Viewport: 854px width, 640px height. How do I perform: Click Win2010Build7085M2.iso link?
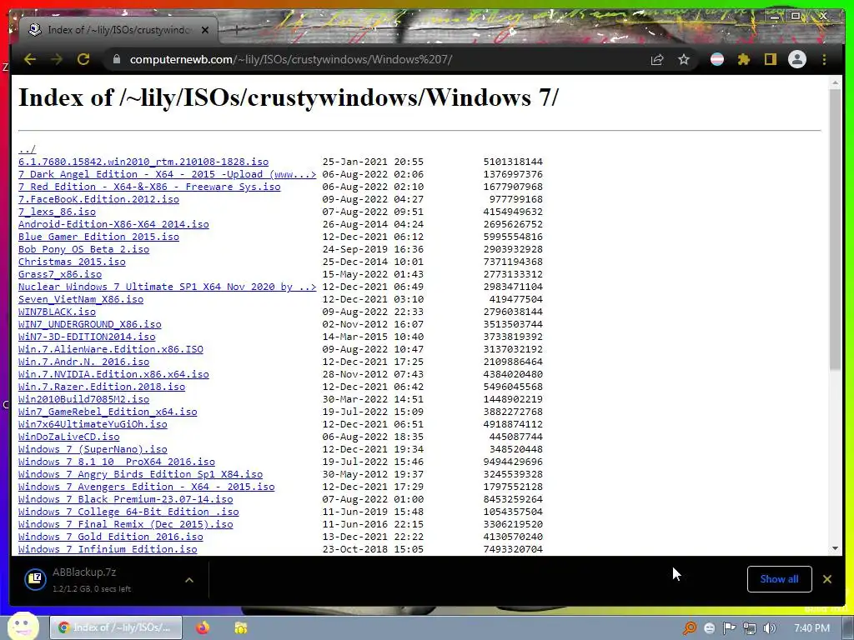(x=83, y=399)
